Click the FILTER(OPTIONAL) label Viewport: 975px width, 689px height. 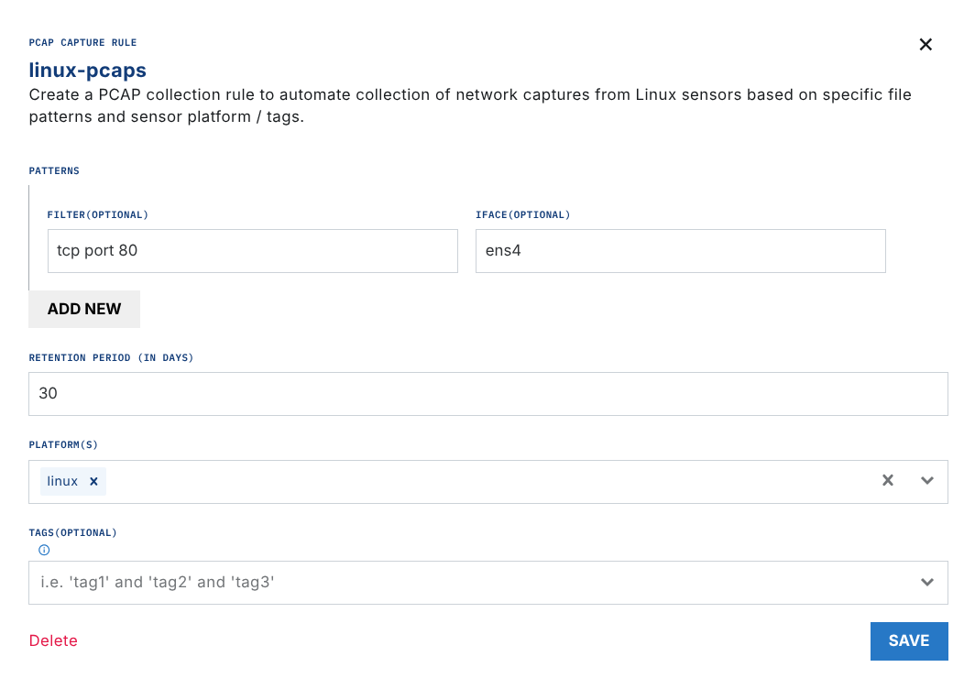tap(97, 214)
